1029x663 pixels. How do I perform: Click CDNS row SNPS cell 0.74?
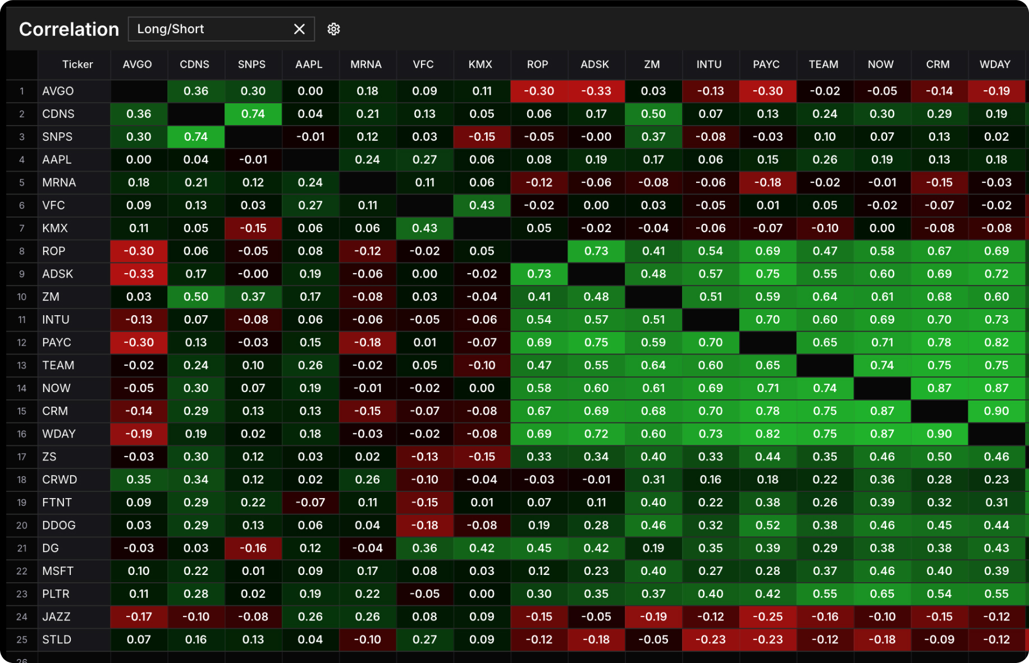(x=253, y=114)
